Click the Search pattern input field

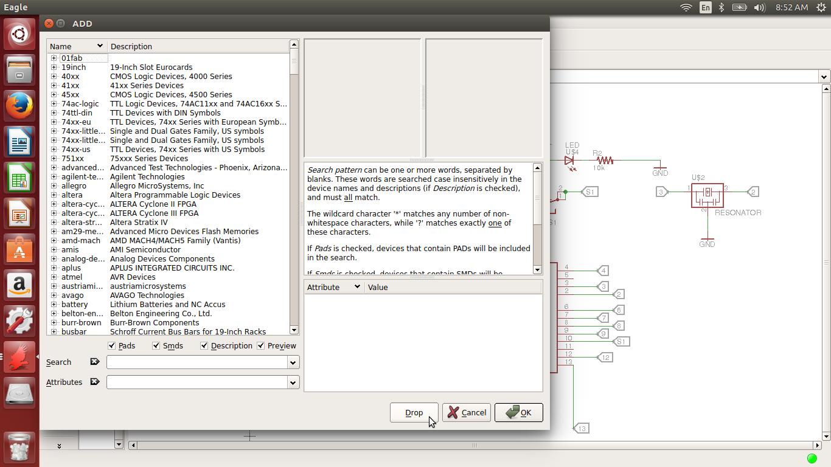point(197,362)
